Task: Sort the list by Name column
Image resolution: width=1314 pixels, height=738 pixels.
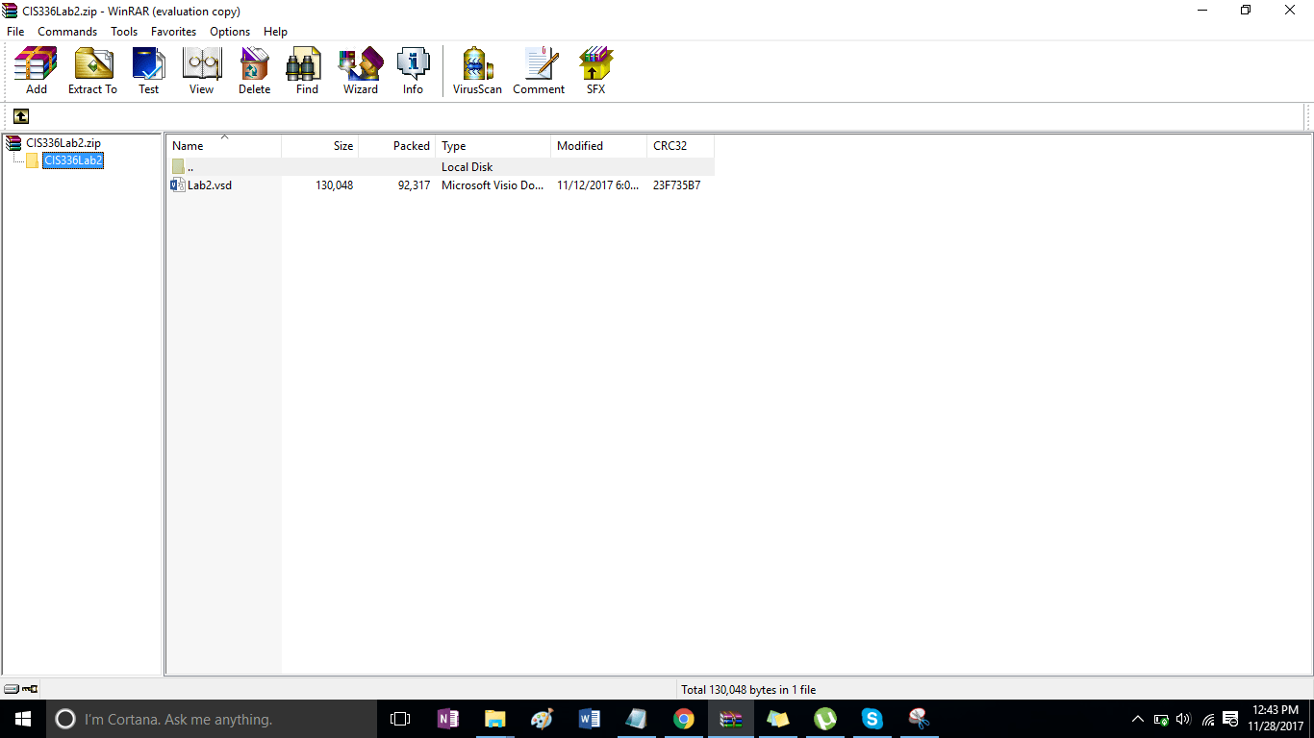Action: (x=223, y=146)
